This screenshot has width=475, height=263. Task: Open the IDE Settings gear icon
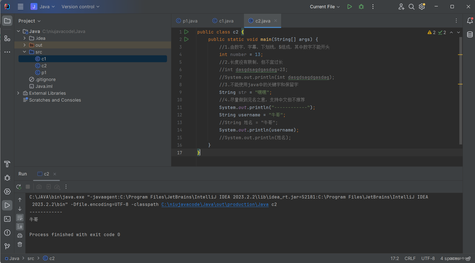[x=421, y=7]
